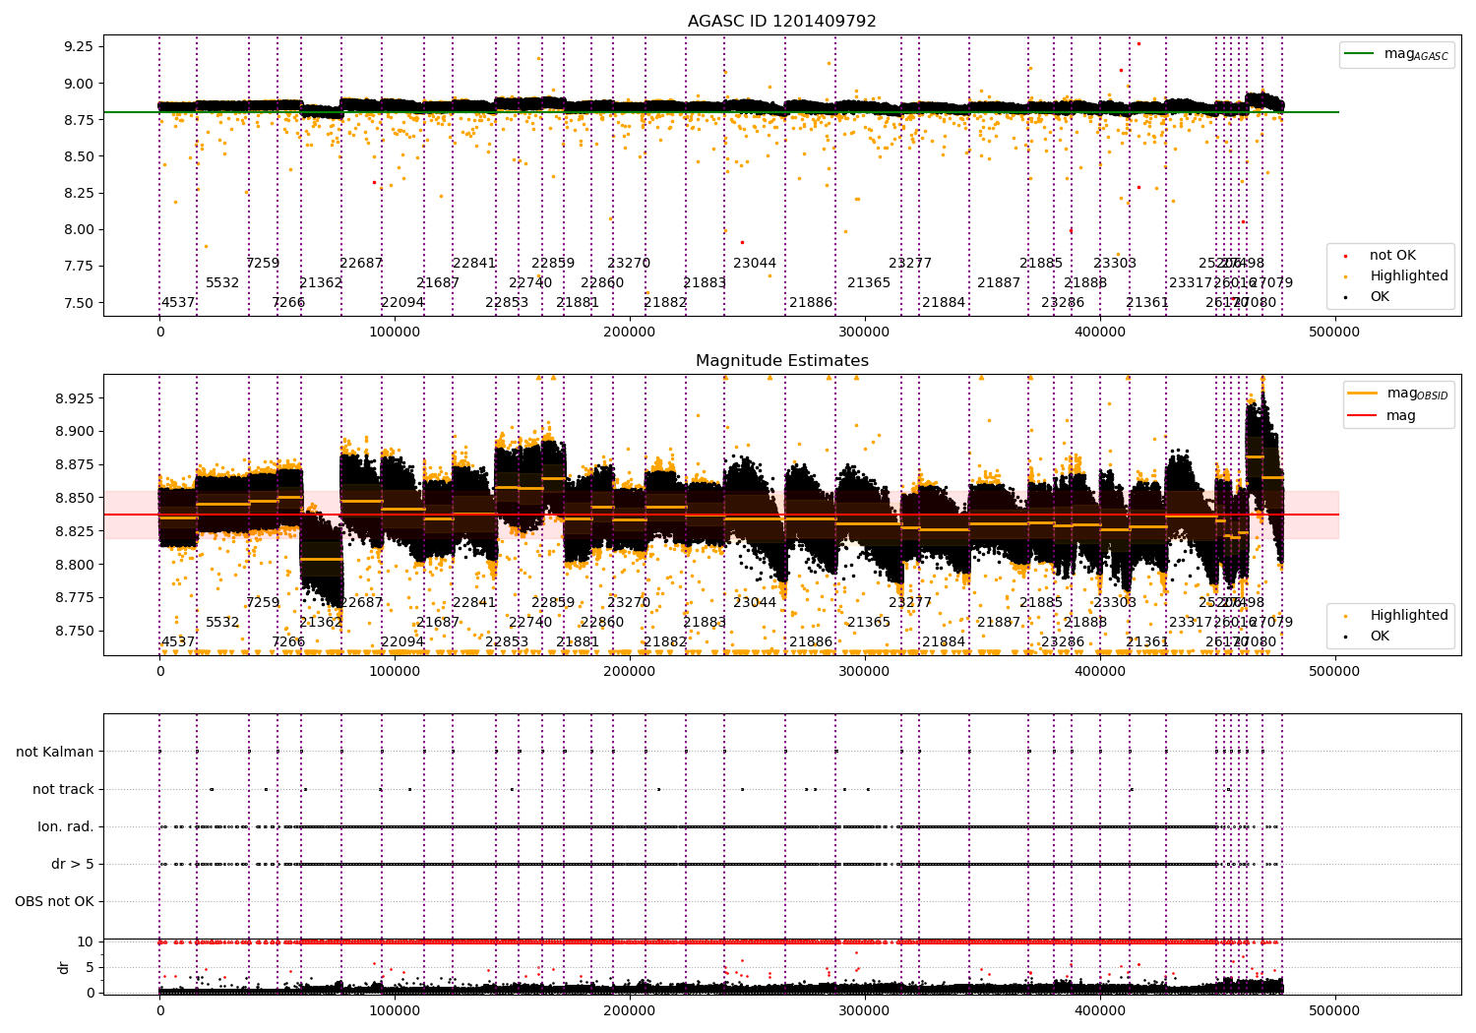
Task: Select the "not Kalman" row label
Action: point(55,752)
